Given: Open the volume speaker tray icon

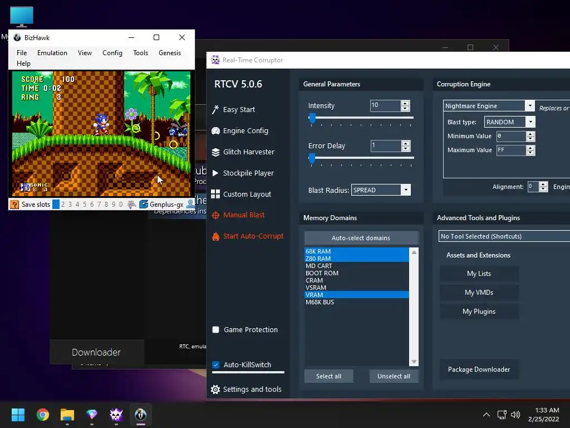Looking at the screenshot, I should [515, 415].
